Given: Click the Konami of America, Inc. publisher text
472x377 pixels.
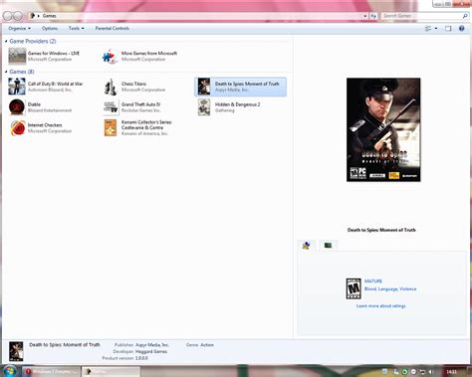Looking at the screenshot, I should 144,133.
